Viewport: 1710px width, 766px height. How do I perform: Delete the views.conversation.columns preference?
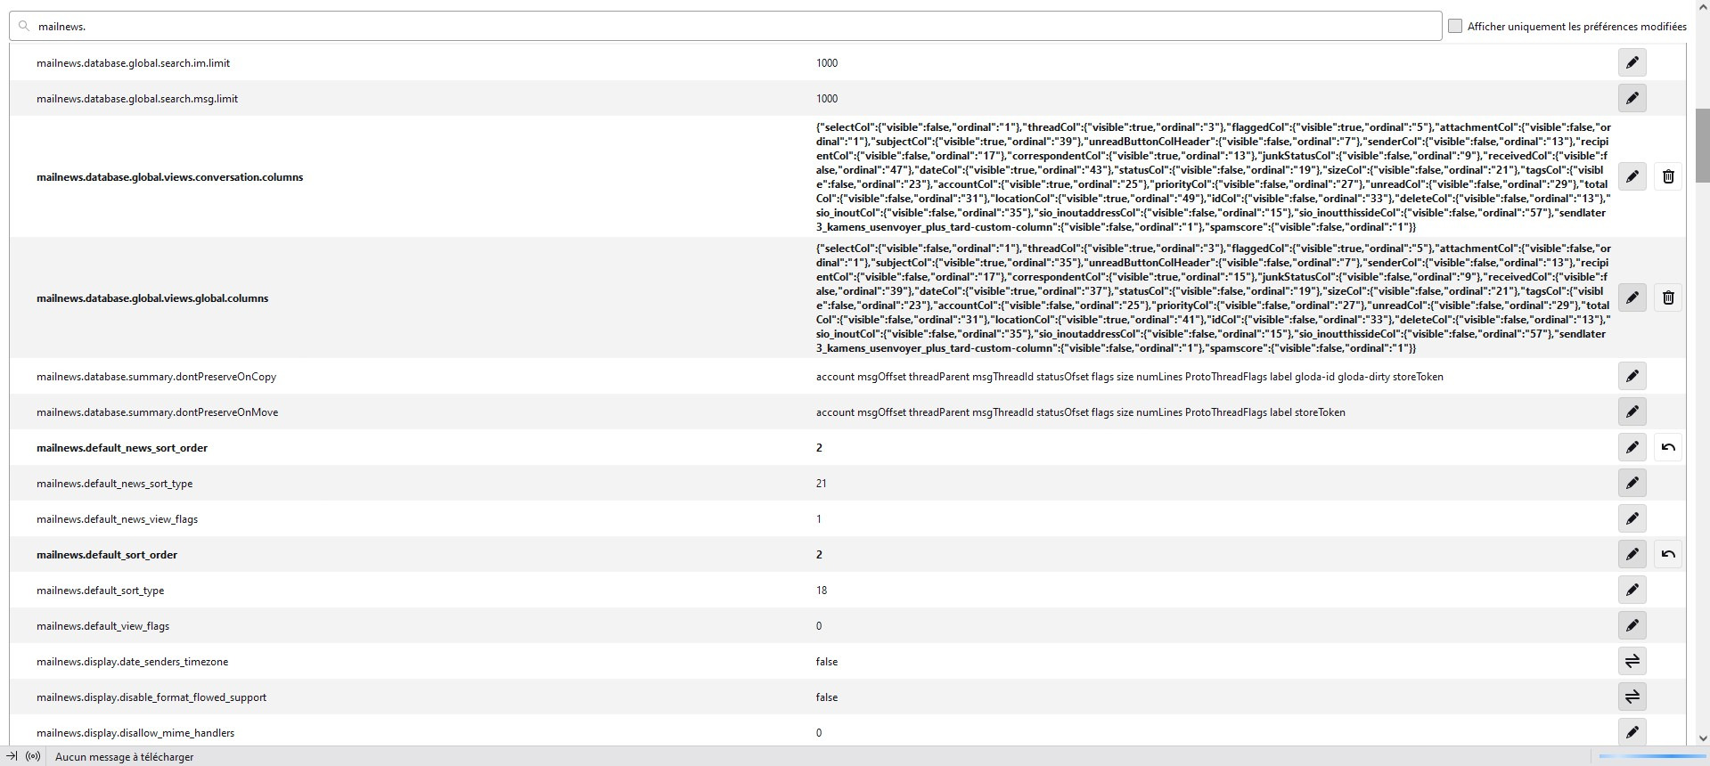1668,176
